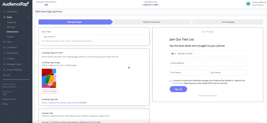Click the AudienceTap logo
The height and width of the screenshot is (123, 267).
coord(16,4)
